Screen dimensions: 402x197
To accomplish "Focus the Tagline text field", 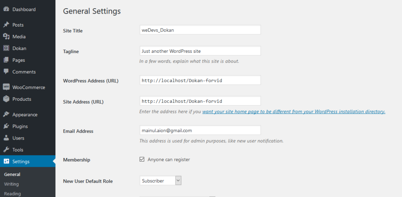I will click(200, 51).
